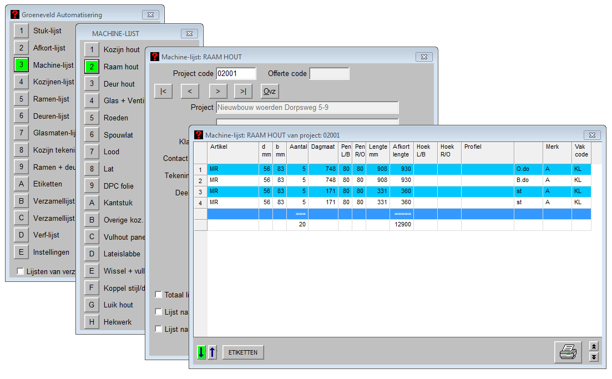The image size is (612, 379).
Task: Go to previous project record (<)
Action: click(190, 91)
